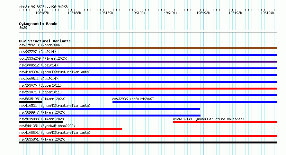Click ruler position 196188k

tap(74, 13)
